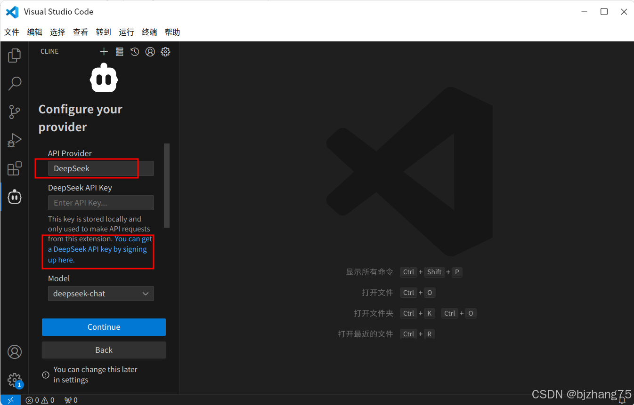Open Cline settings gear in panel header
The height and width of the screenshot is (405, 634).
coord(165,52)
